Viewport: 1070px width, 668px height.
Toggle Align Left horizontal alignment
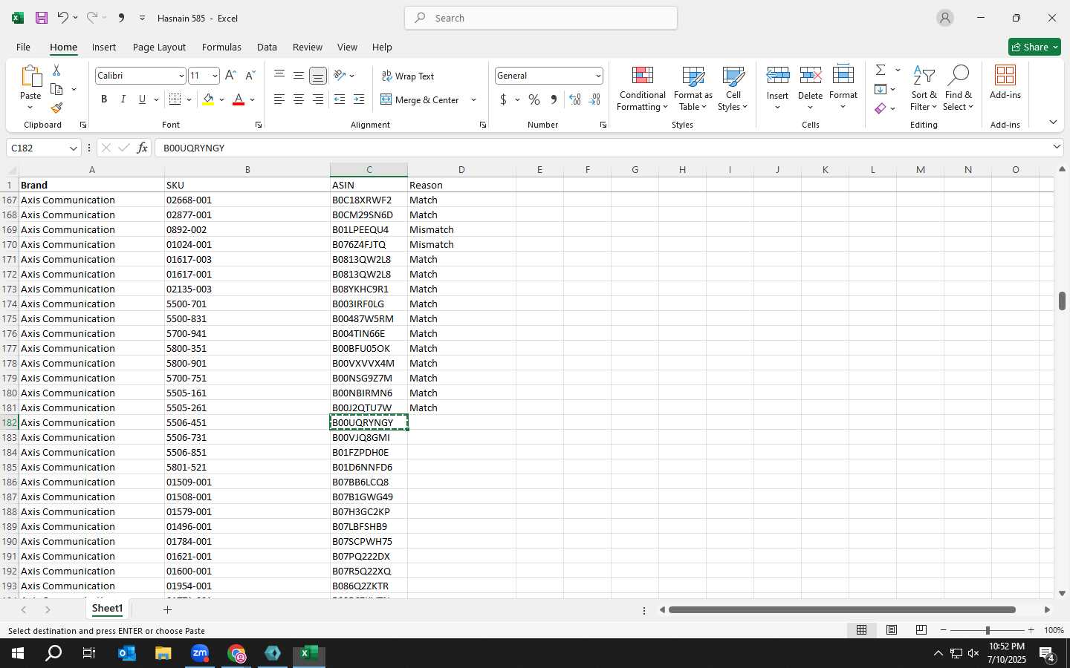click(279, 99)
